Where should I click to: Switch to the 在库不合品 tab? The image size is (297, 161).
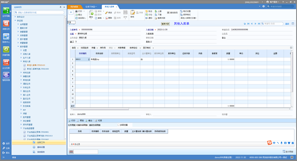point(91,7)
